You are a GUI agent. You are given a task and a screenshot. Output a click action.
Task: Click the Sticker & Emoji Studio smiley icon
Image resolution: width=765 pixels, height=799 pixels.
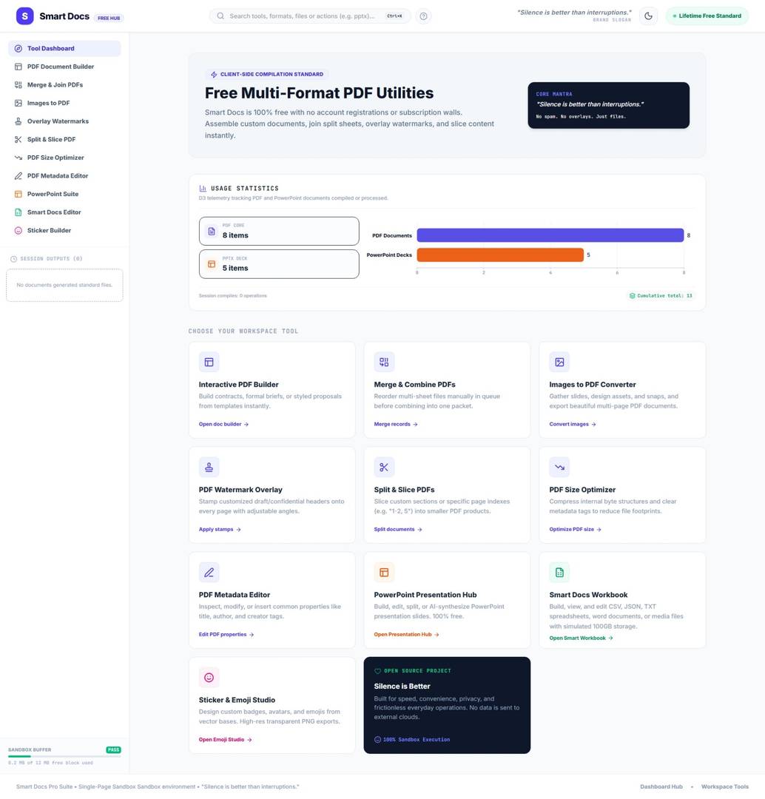[209, 678]
